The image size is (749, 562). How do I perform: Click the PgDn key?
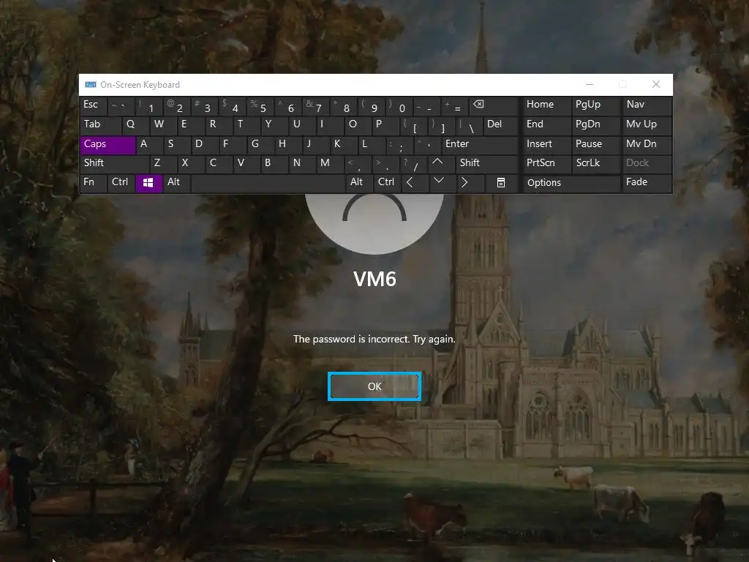596,126
